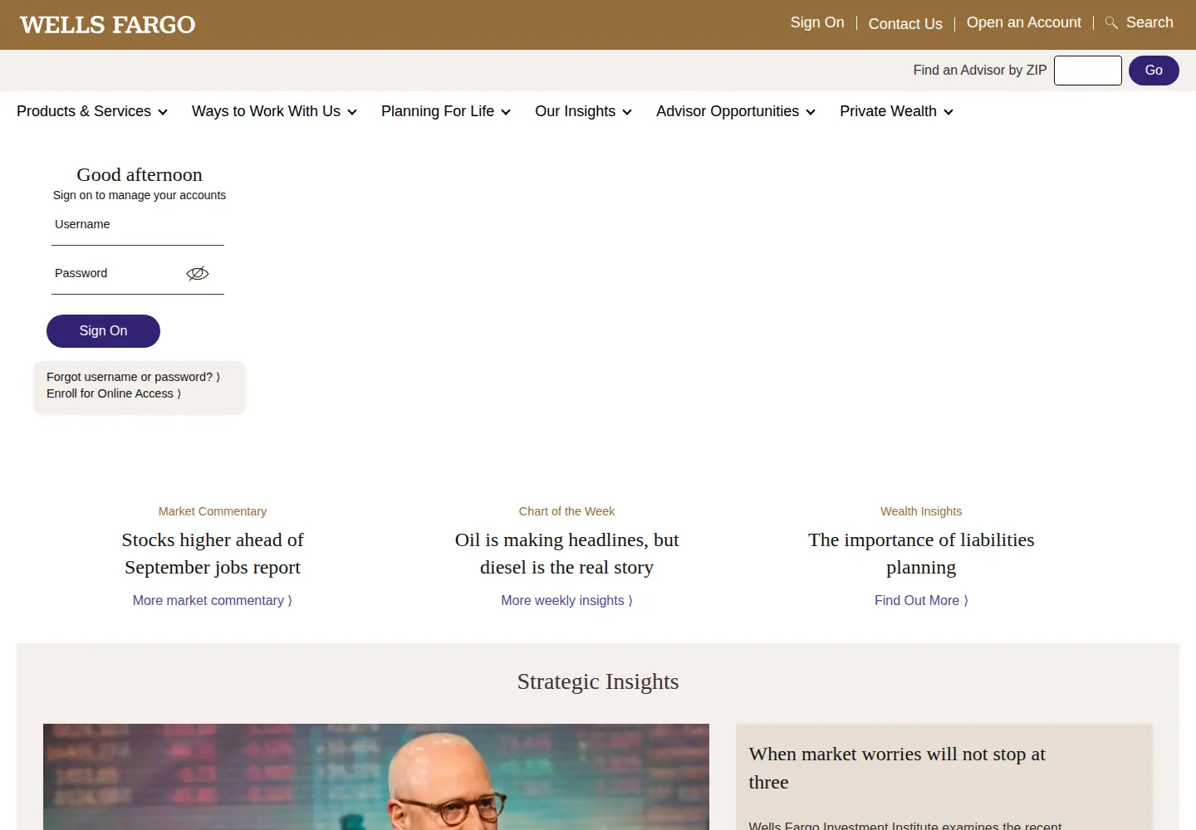Click the purple Sign On button

pos(103,331)
